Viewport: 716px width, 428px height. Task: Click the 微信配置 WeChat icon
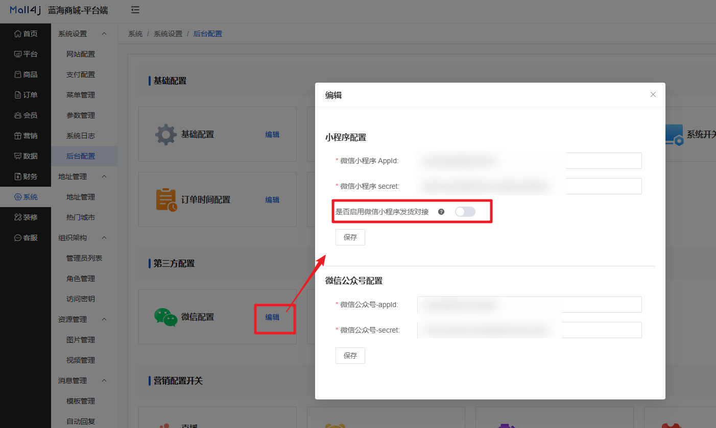(x=166, y=317)
